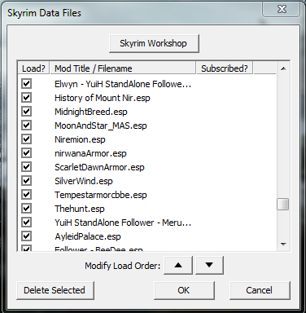Image resolution: width=306 pixels, height=313 pixels.
Task: Uncheck History of Mount Nir.esp checkbox
Action: (27, 98)
